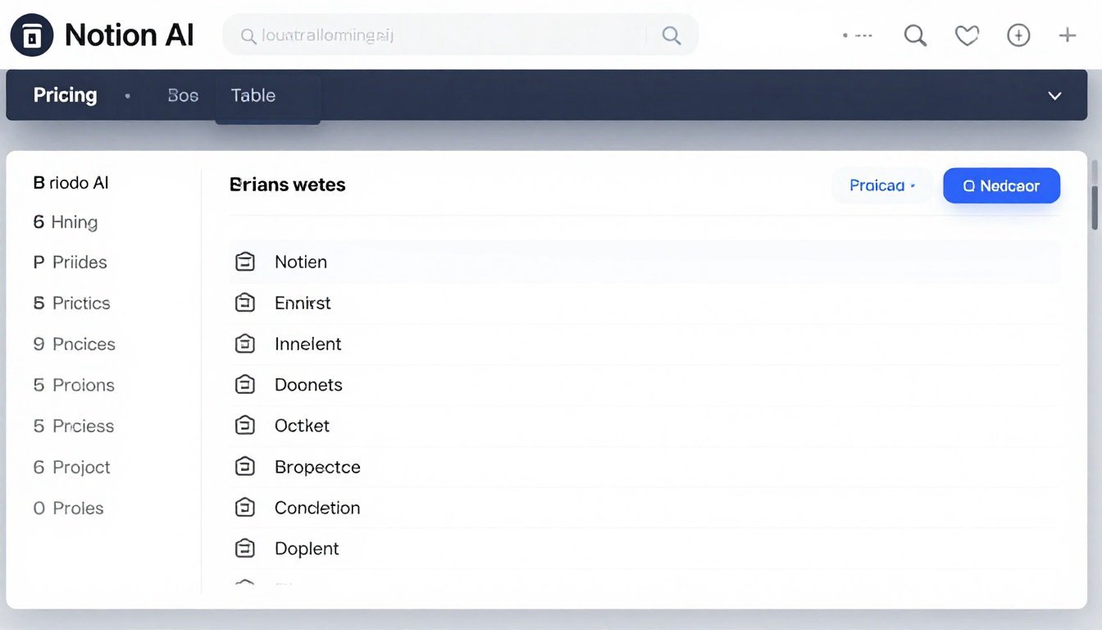Click the page icon beside Doonets
Screen dimensions: 1102x630
(x=245, y=385)
